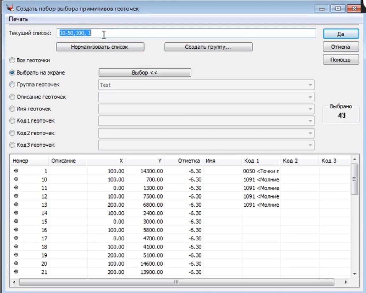This screenshot has height=293, width=366.
Task: Open the 'Печать' menu
Action: pos(18,19)
